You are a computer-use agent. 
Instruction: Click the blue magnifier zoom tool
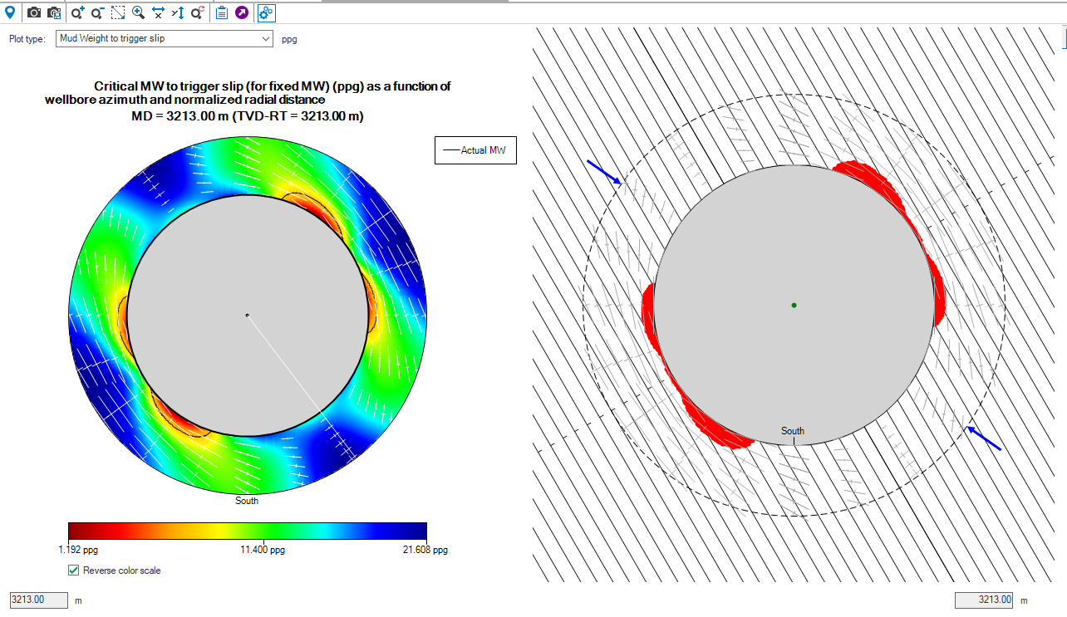[x=138, y=12]
